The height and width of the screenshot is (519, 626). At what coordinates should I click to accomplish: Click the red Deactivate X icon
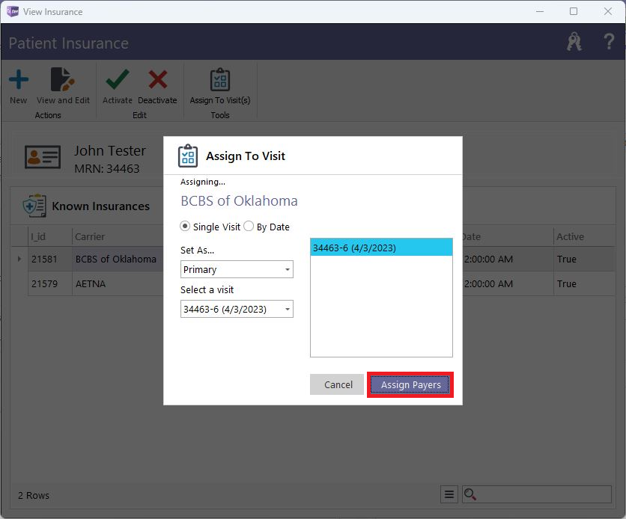[x=158, y=79]
